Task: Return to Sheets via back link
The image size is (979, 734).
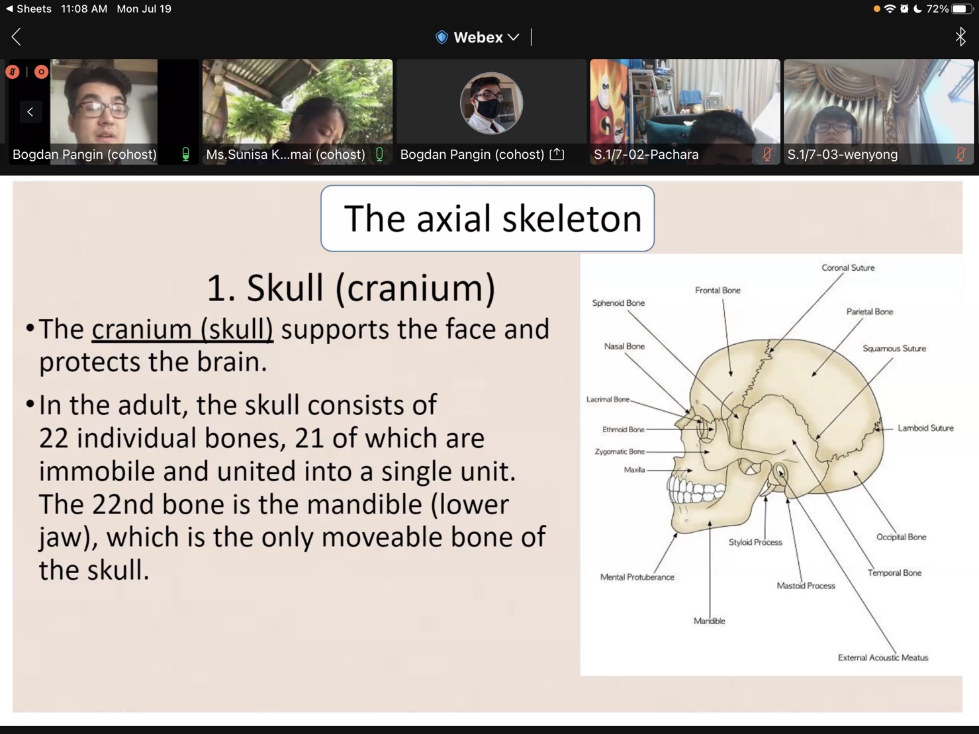Action: (28, 9)
